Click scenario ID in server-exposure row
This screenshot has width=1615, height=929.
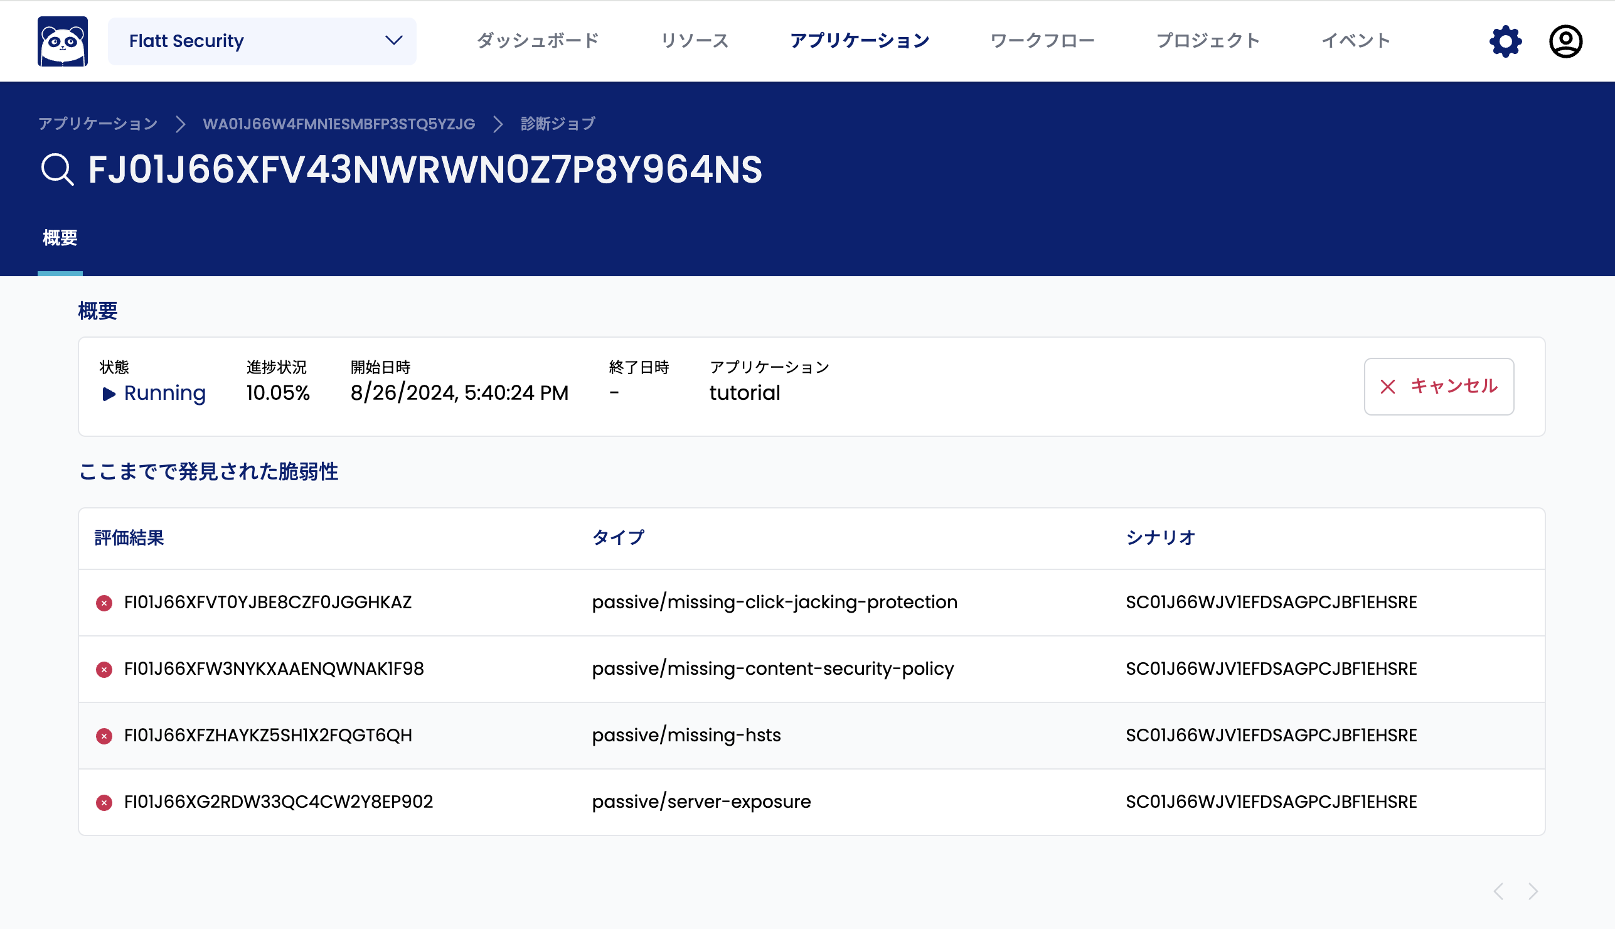[x=1271, y=802]
